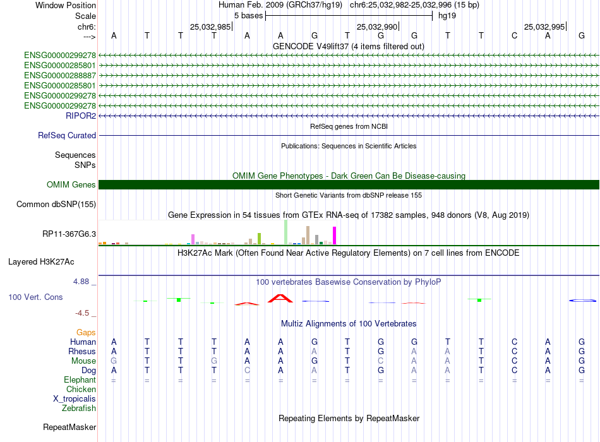Click the RIPOR2 gene label

point(81,116)
